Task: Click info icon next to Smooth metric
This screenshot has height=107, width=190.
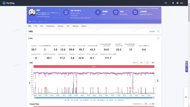Action: (x=50, y=46)
